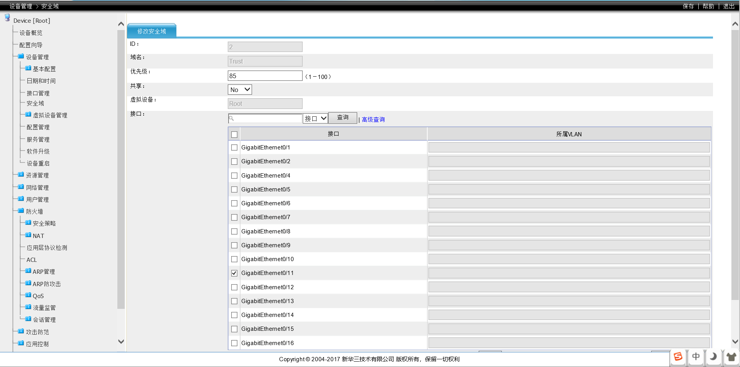Viewport: 740px width, 367px height.
Task: Expand the 资源管理 folder icon
Action: 21,174
